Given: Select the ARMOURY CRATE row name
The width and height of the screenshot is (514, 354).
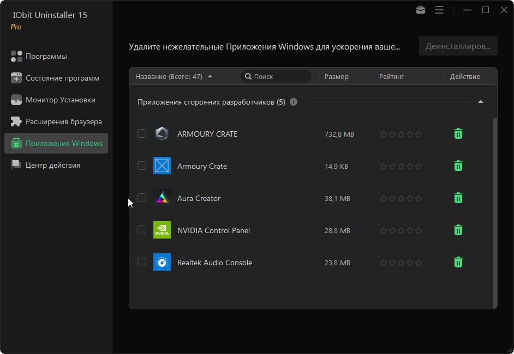Looking at the screenshot, I should (207, 134).
